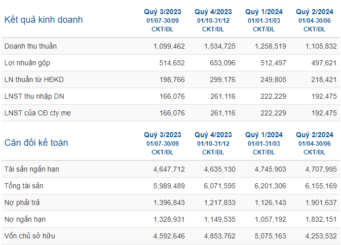Click the LN thuần từ HĐKD row label
This screenshot has width=341, height=245.
tap(34, 79)
